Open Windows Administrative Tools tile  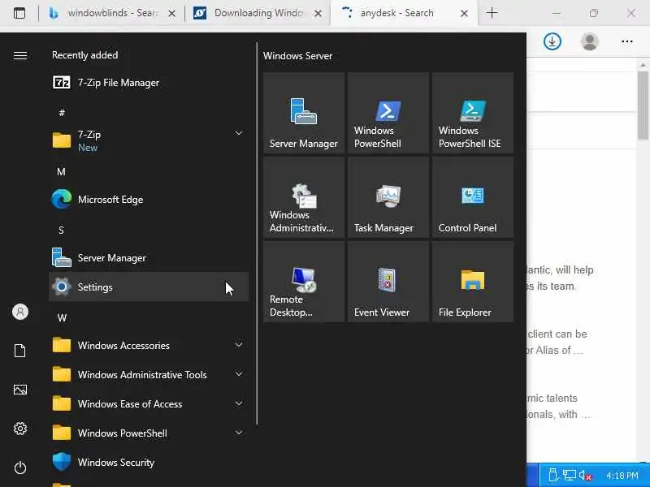click(303, 197)
